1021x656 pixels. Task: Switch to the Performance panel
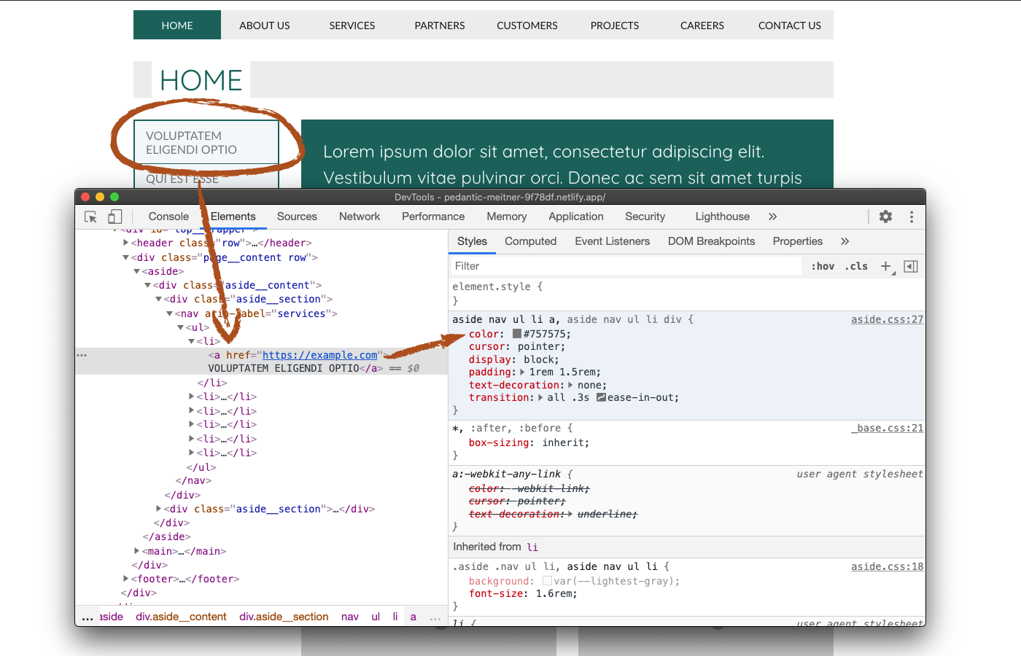coord(433,216)
